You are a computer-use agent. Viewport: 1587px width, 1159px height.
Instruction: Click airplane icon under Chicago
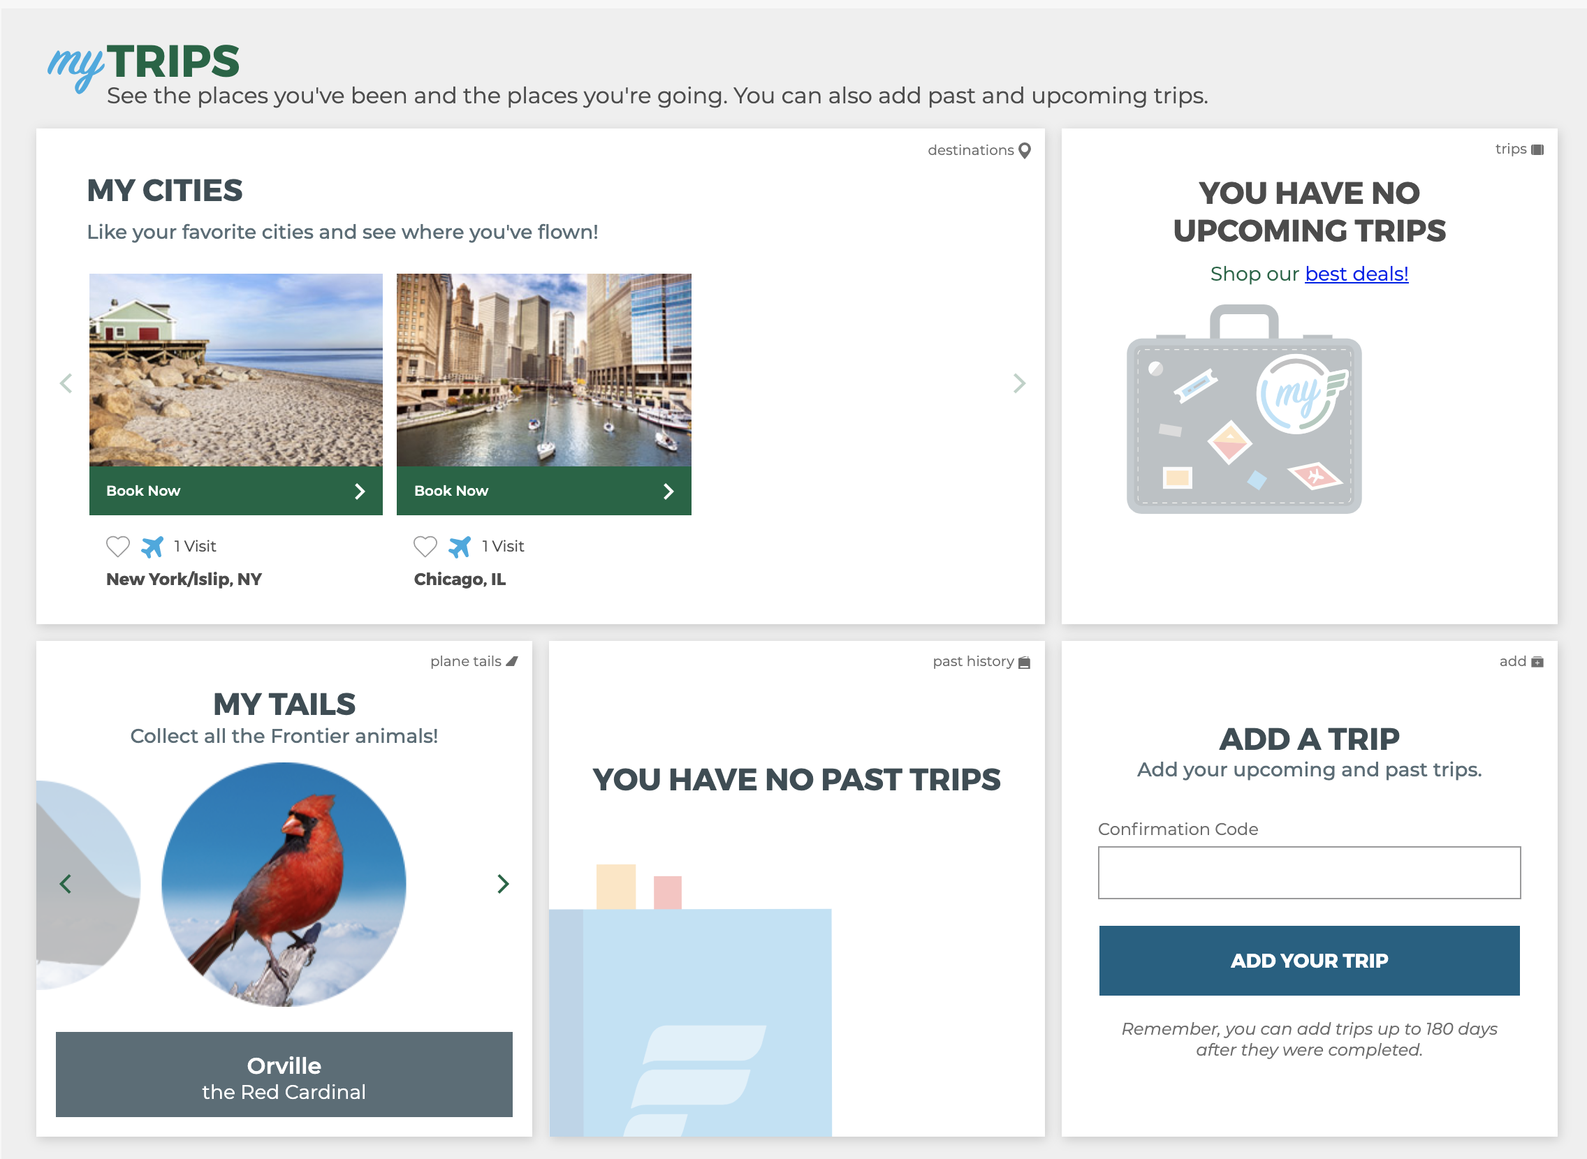[460, 547]
